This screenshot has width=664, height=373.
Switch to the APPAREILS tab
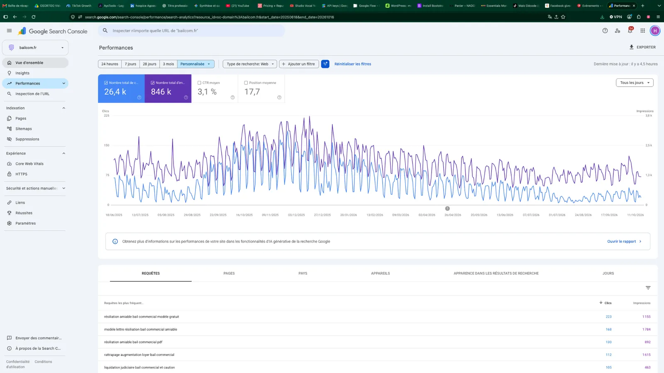coord(381,274)
